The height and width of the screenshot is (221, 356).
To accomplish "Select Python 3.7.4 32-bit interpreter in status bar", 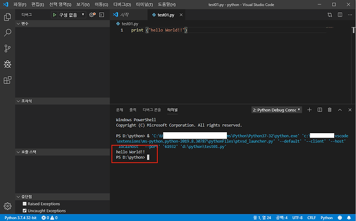I will point(20,218).
